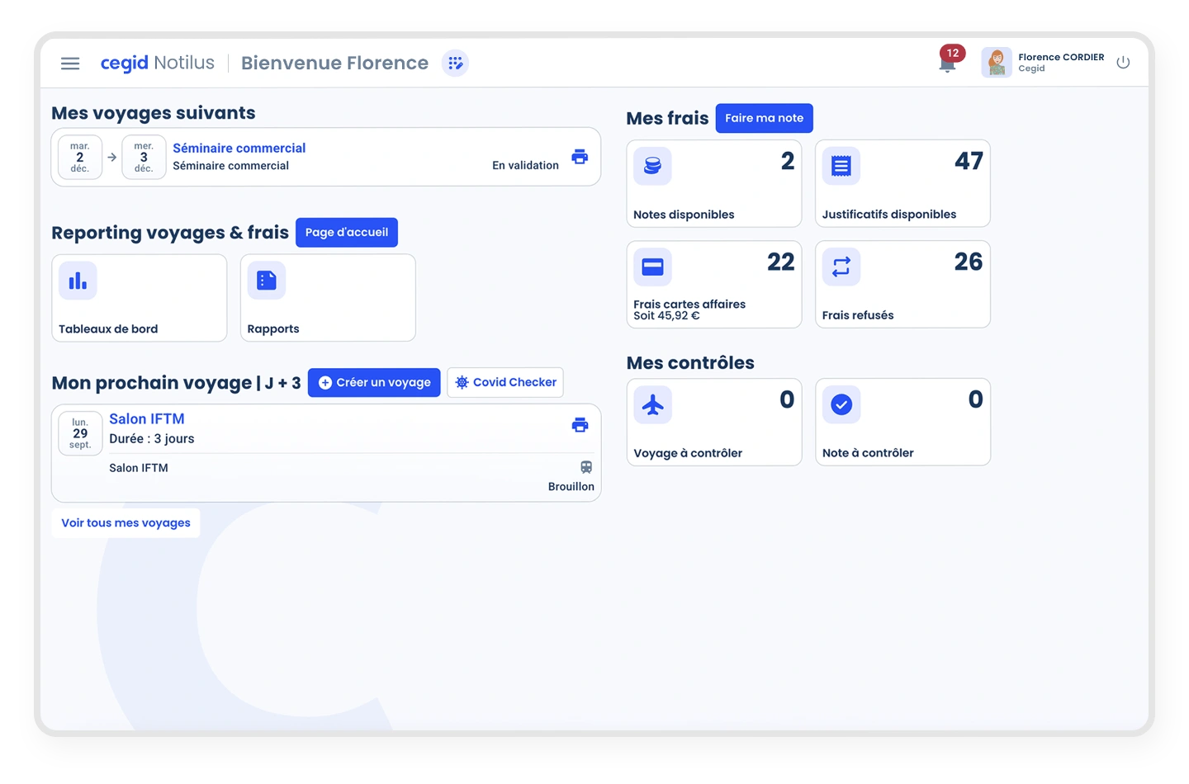Click the Faire ma note button
1189x784 pixels.
point(764,118)
